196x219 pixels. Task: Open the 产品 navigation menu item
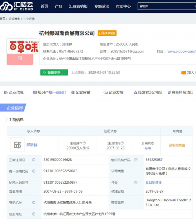tap(58, 6)
